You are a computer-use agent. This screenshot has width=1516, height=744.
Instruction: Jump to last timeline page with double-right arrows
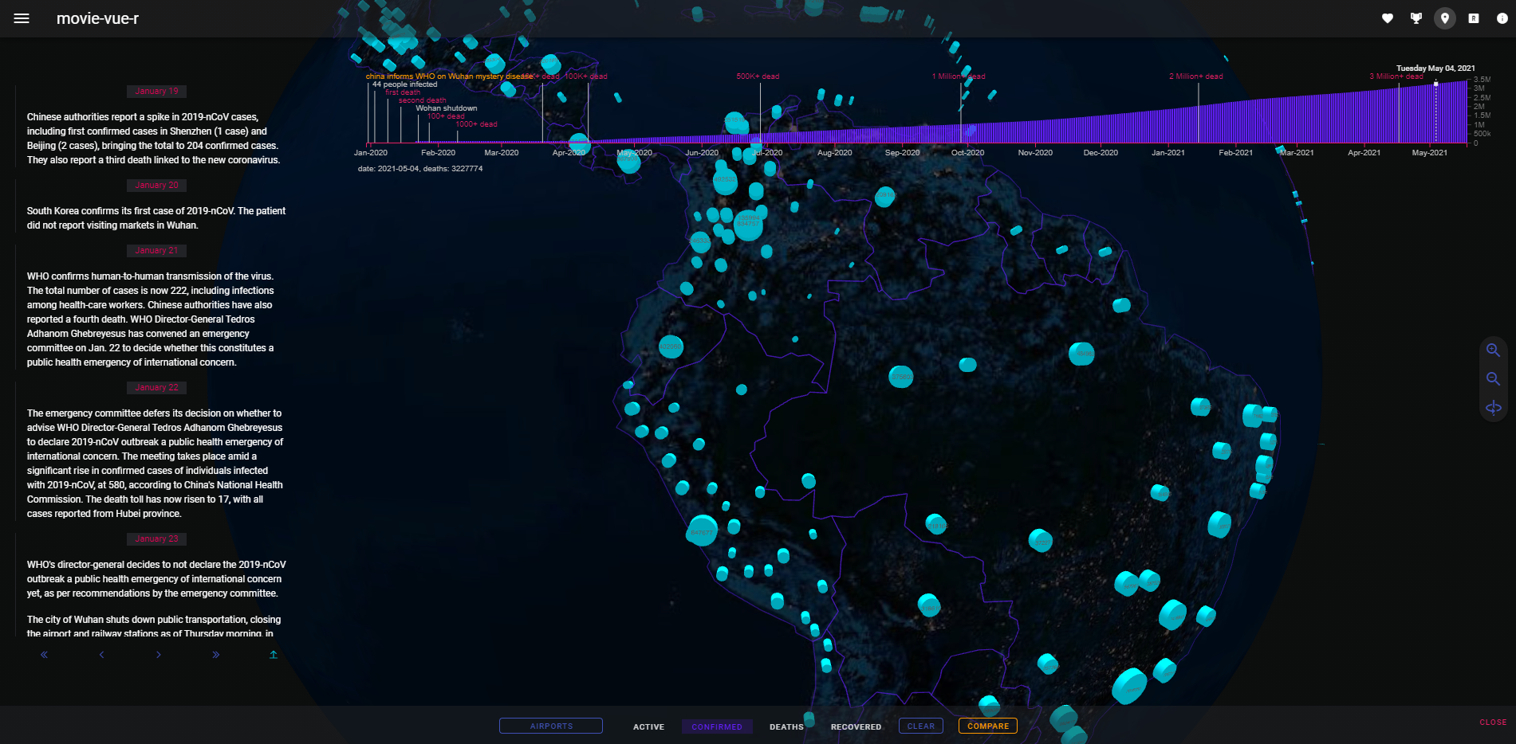coord(216,655)
